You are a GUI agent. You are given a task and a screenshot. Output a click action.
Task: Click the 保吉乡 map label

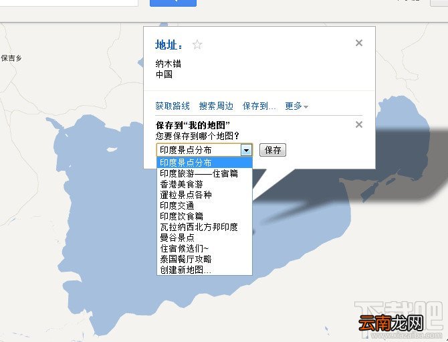(11, 58)
